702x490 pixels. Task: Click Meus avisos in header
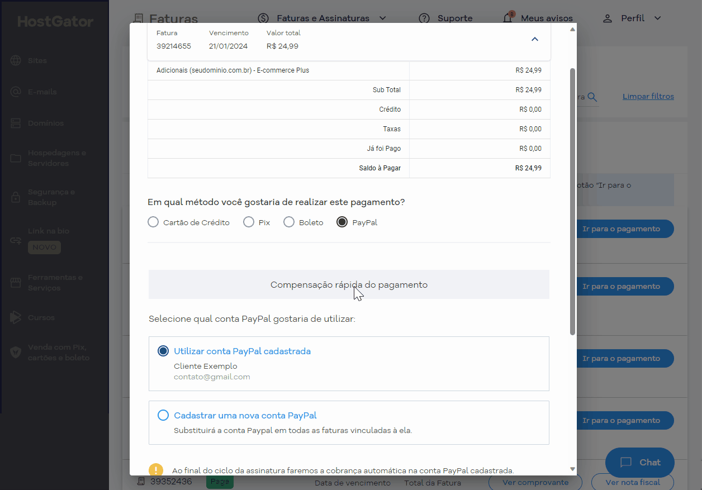click(547, 18)
